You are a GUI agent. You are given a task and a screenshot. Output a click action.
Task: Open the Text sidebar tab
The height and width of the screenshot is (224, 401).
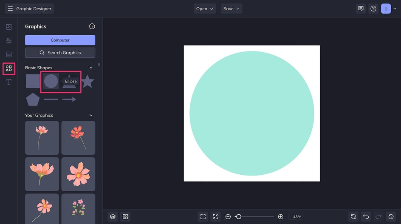click(8, 82)
